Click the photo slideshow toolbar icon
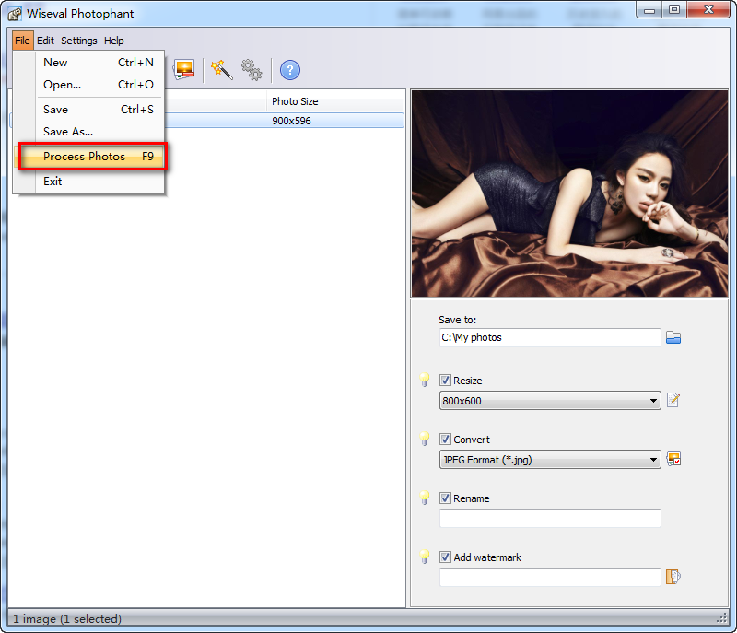 (183, 70)
